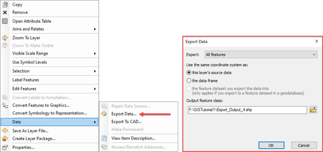
Task: Click the Export Data submenu icon
Action: tap(104, 114)
